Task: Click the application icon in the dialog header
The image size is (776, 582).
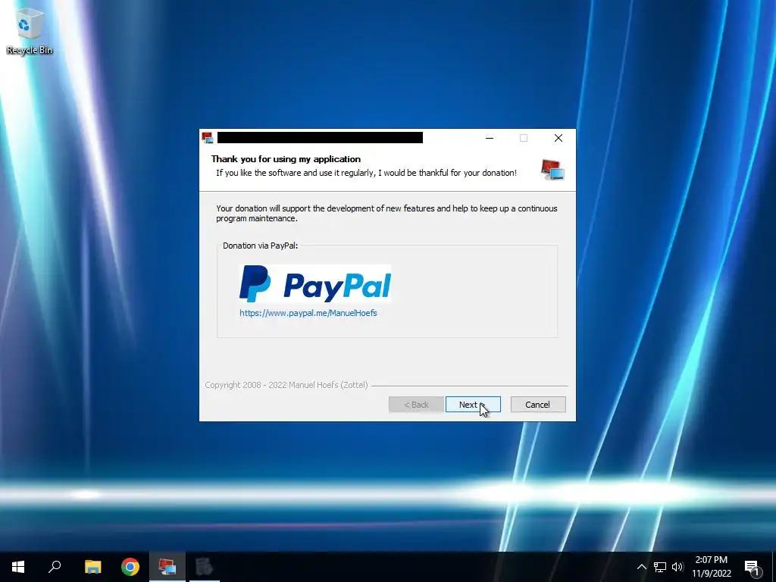Action: pos(552,169)
